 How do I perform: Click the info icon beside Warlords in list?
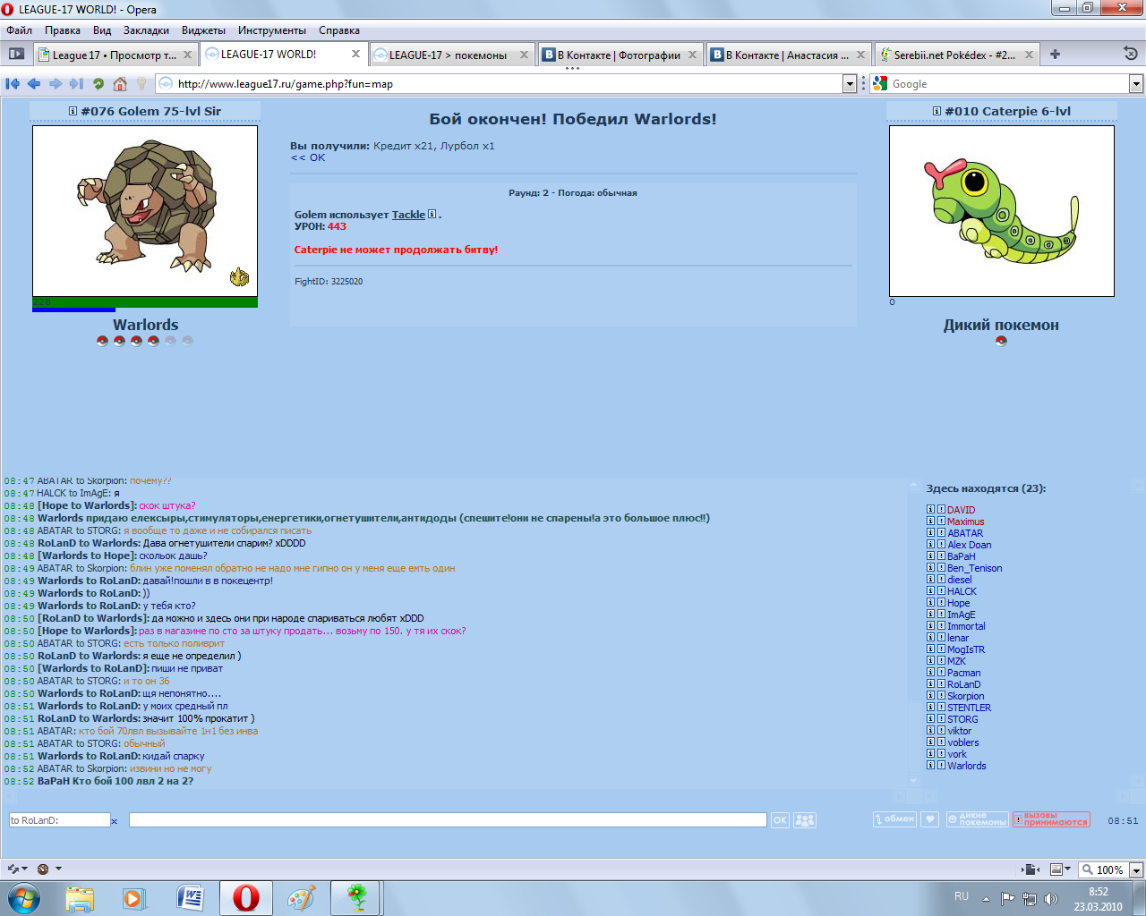(930, 765)
